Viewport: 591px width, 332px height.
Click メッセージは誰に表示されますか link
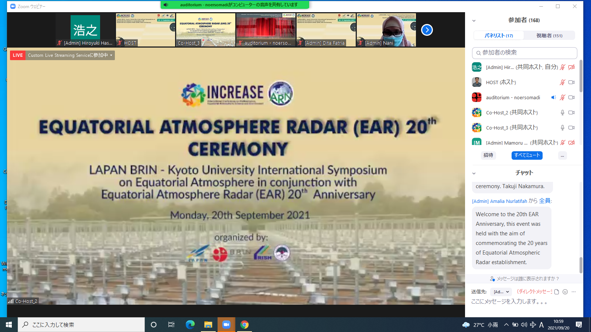click(x=525, y=279)
